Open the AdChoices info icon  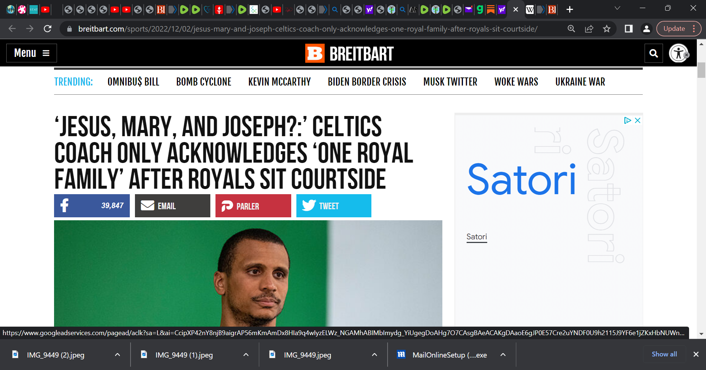[x=627, y=120]
